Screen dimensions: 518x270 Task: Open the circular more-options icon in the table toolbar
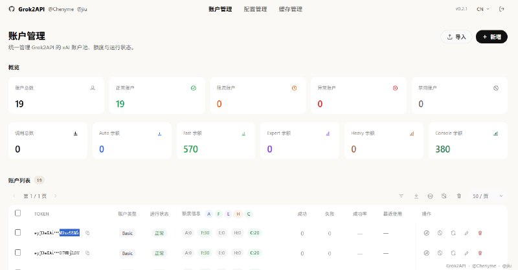click(x=430, y=196)
